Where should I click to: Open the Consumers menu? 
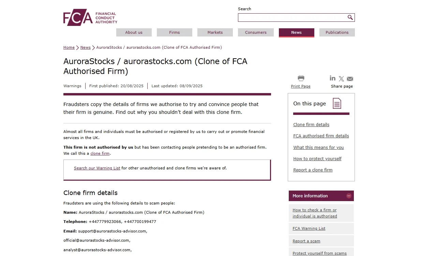pyautogui.click(x=256, y=32)
